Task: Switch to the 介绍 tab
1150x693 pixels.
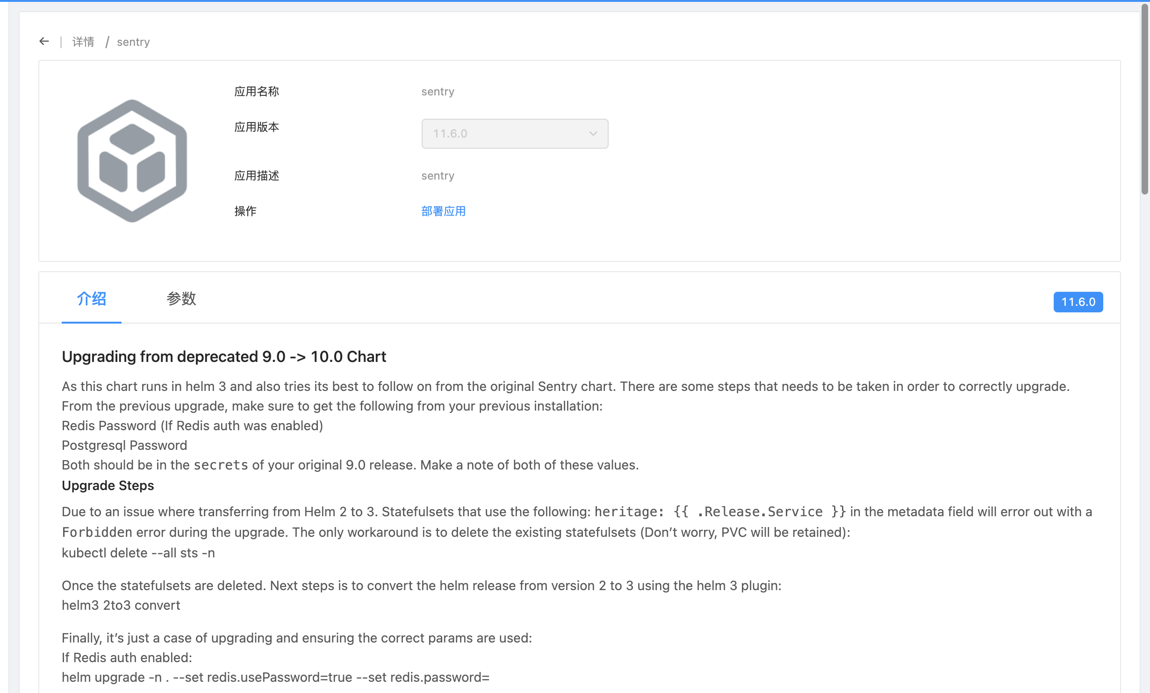Action: (92, 299)
